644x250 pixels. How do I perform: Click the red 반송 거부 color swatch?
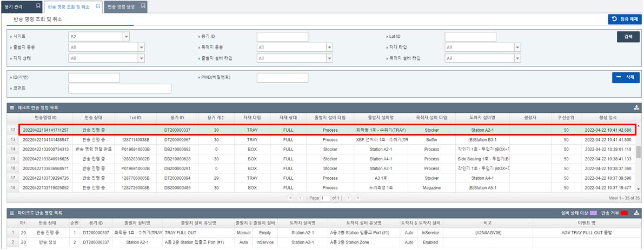625,213
